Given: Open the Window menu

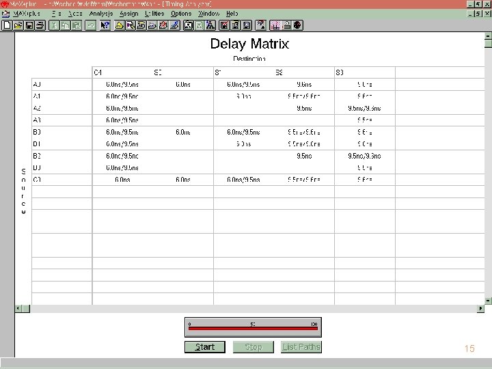Looking at the screenshot, I should [x=208, y=14].
